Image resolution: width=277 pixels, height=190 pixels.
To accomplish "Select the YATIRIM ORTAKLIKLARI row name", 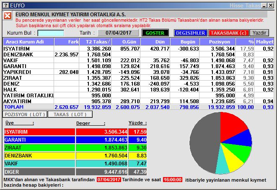I will tap(28, 96).
